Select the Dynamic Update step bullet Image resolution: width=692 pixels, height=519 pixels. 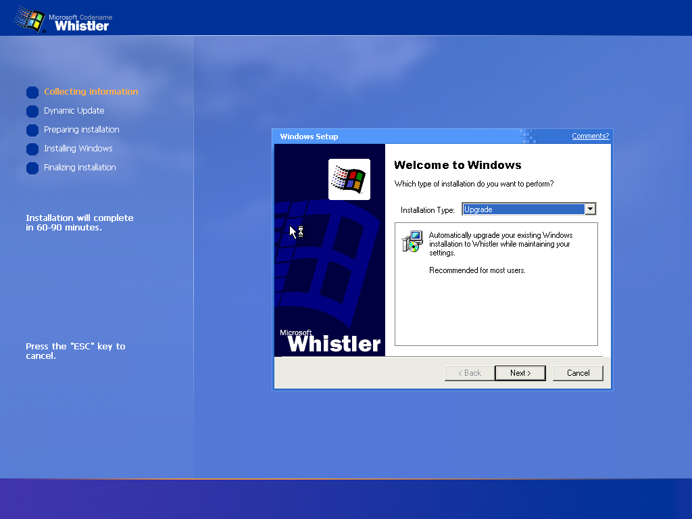[32, 112]
